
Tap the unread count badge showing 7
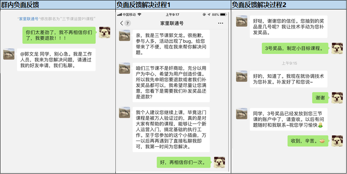[x=128, y=23]
